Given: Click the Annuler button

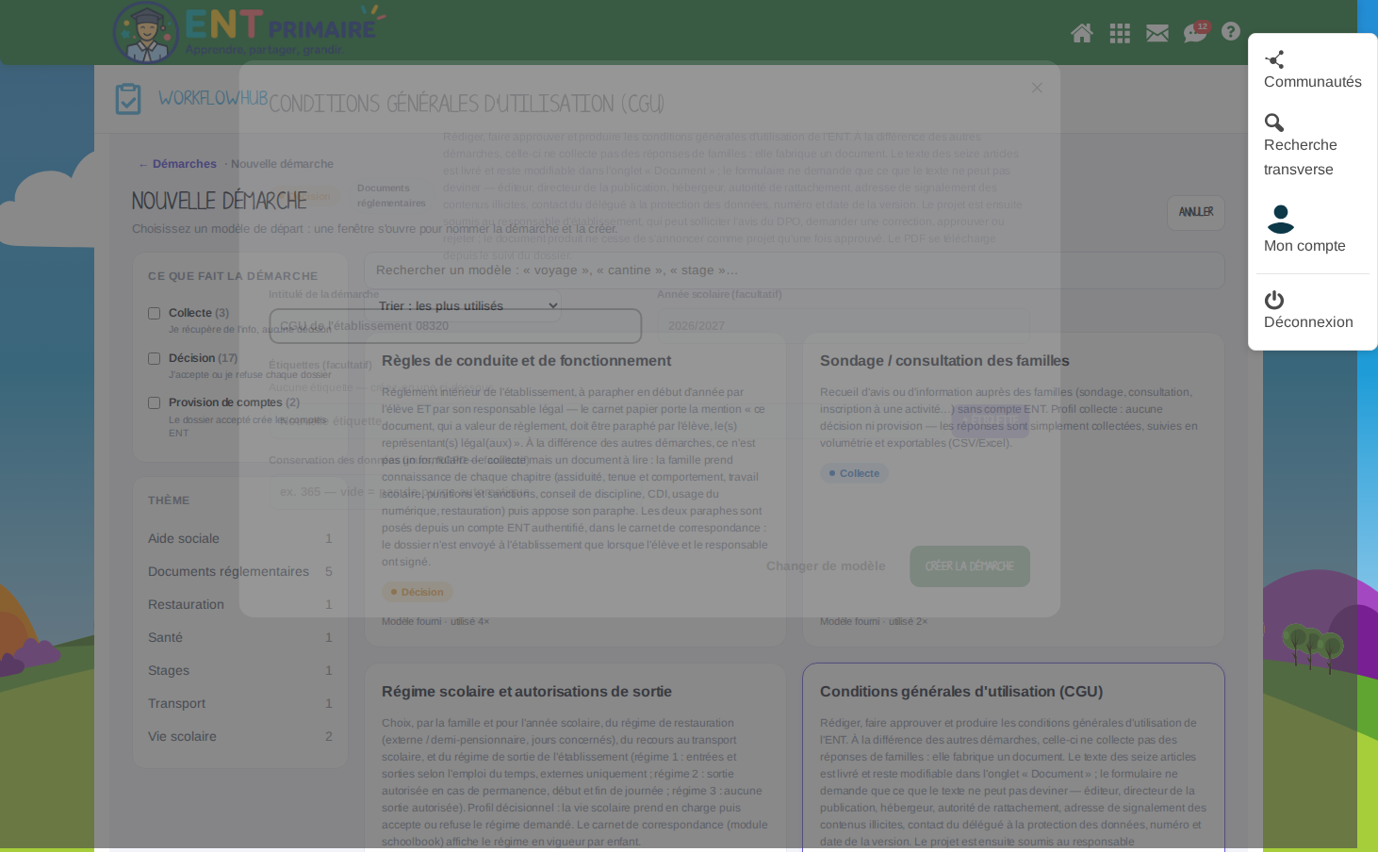Looking at the screenshot, I should point(1196,212).
